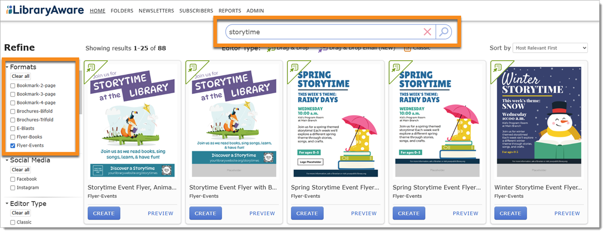Click the title 'Storytime Event Flyer with B...'
The height and width of the screenshot is (233, 605).
point(233,187)
